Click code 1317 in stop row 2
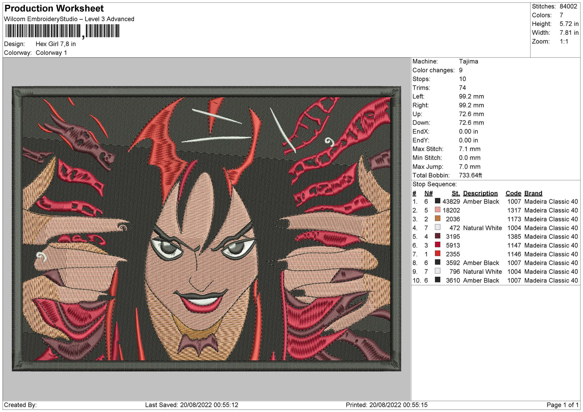The height and width of the screenshot is (412, 583). 514,210
